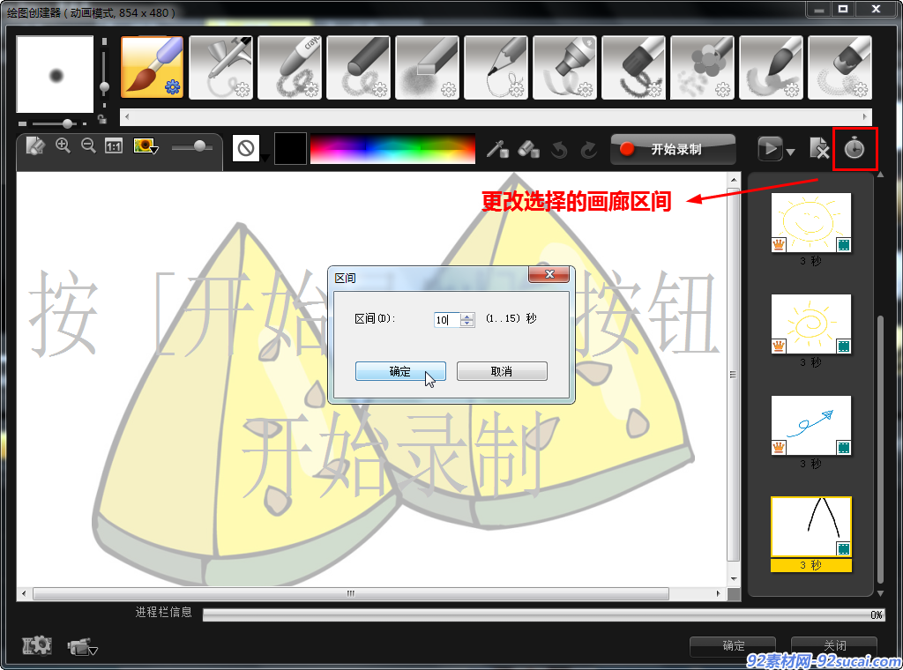The width and height of the screenshot is (903, 670).
Task: Click the main window 确定 button
Action: point(733,646)
